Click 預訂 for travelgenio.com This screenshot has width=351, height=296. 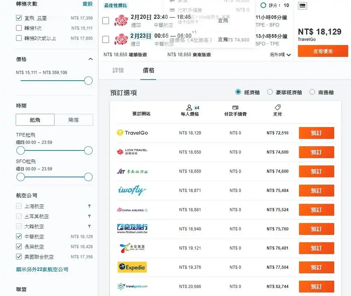[316, 287]
